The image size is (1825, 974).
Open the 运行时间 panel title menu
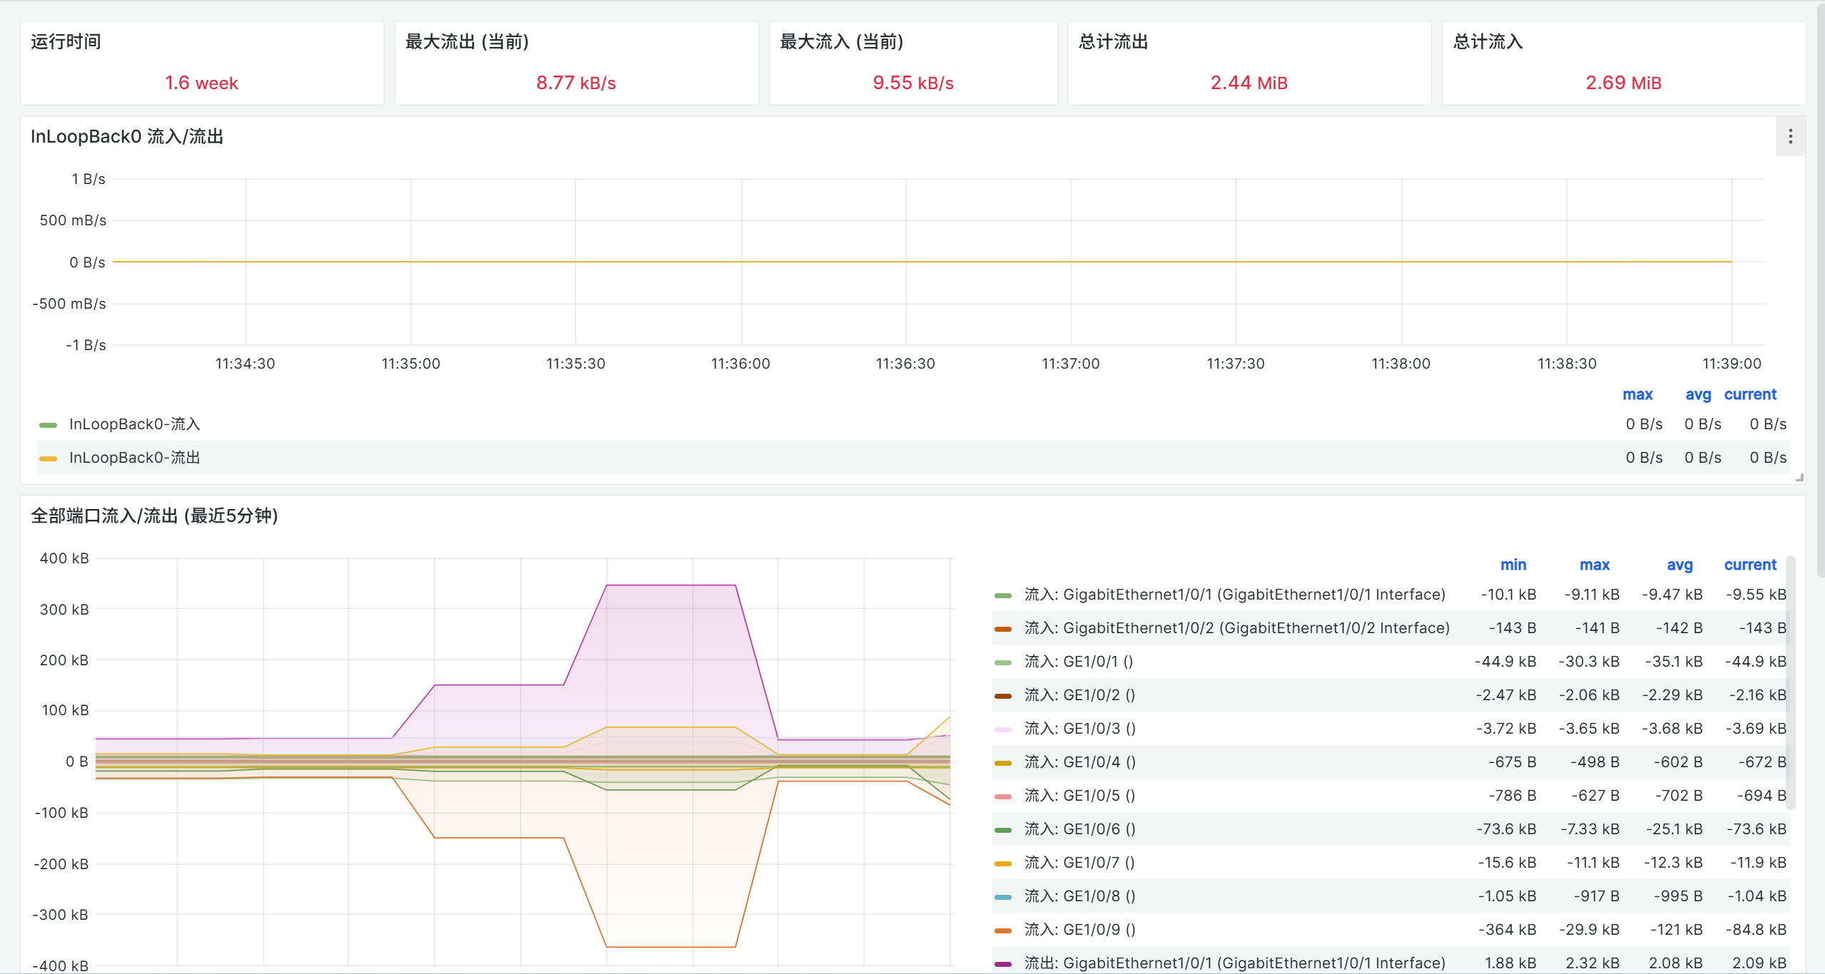coord(66,41)
